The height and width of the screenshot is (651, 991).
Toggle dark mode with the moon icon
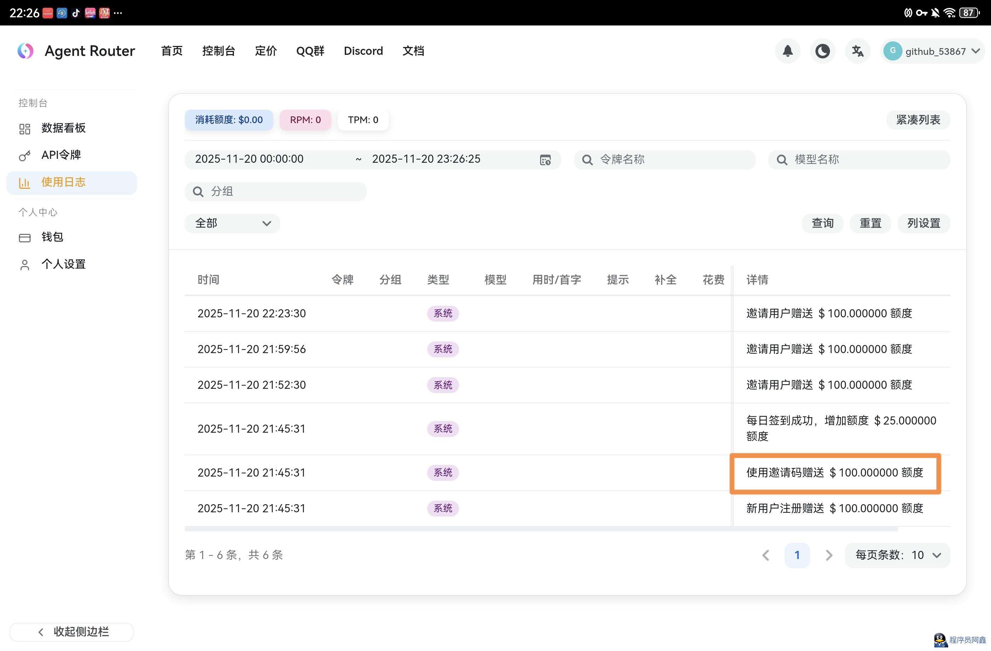[823, 51]
